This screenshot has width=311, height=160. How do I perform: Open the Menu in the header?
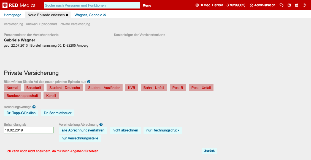147,5
